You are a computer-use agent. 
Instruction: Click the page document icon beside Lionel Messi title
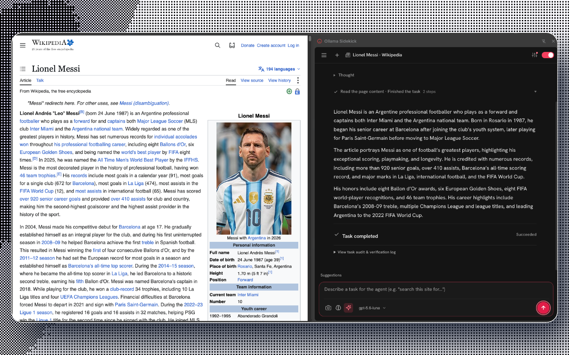tap(348, 55)
